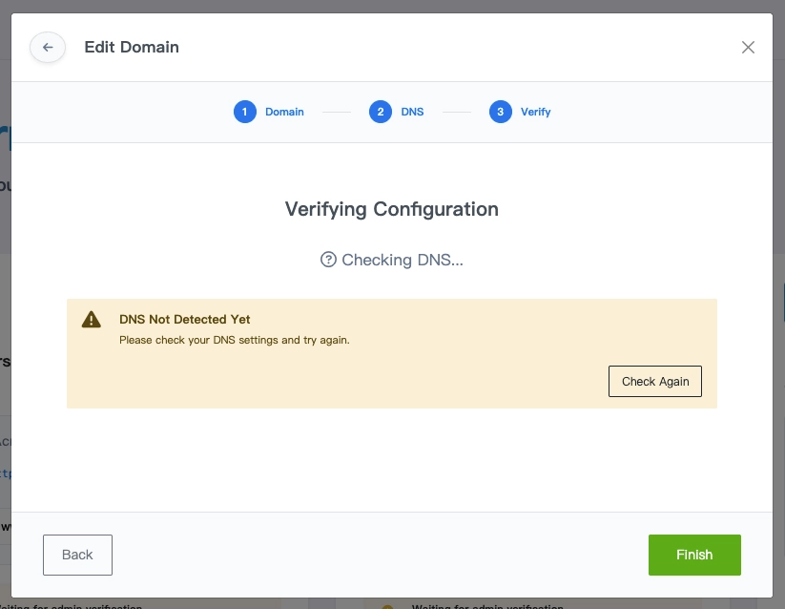Go to step 1 circle for Domain
The height and width of the screenshot is (609, 785).
point(245,112)
